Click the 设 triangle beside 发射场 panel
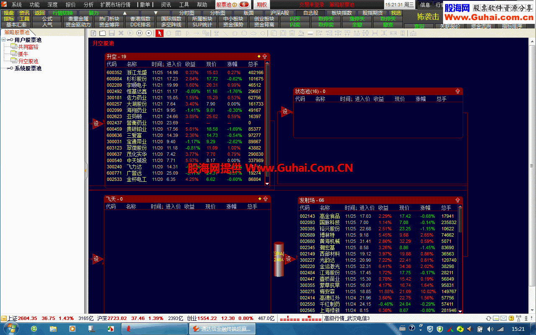536x335 pixels. click(289, 260)
